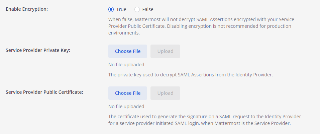Click the encryption help text about SAML Assertions
The image size is (320, 134).
[x=201, y=19]
